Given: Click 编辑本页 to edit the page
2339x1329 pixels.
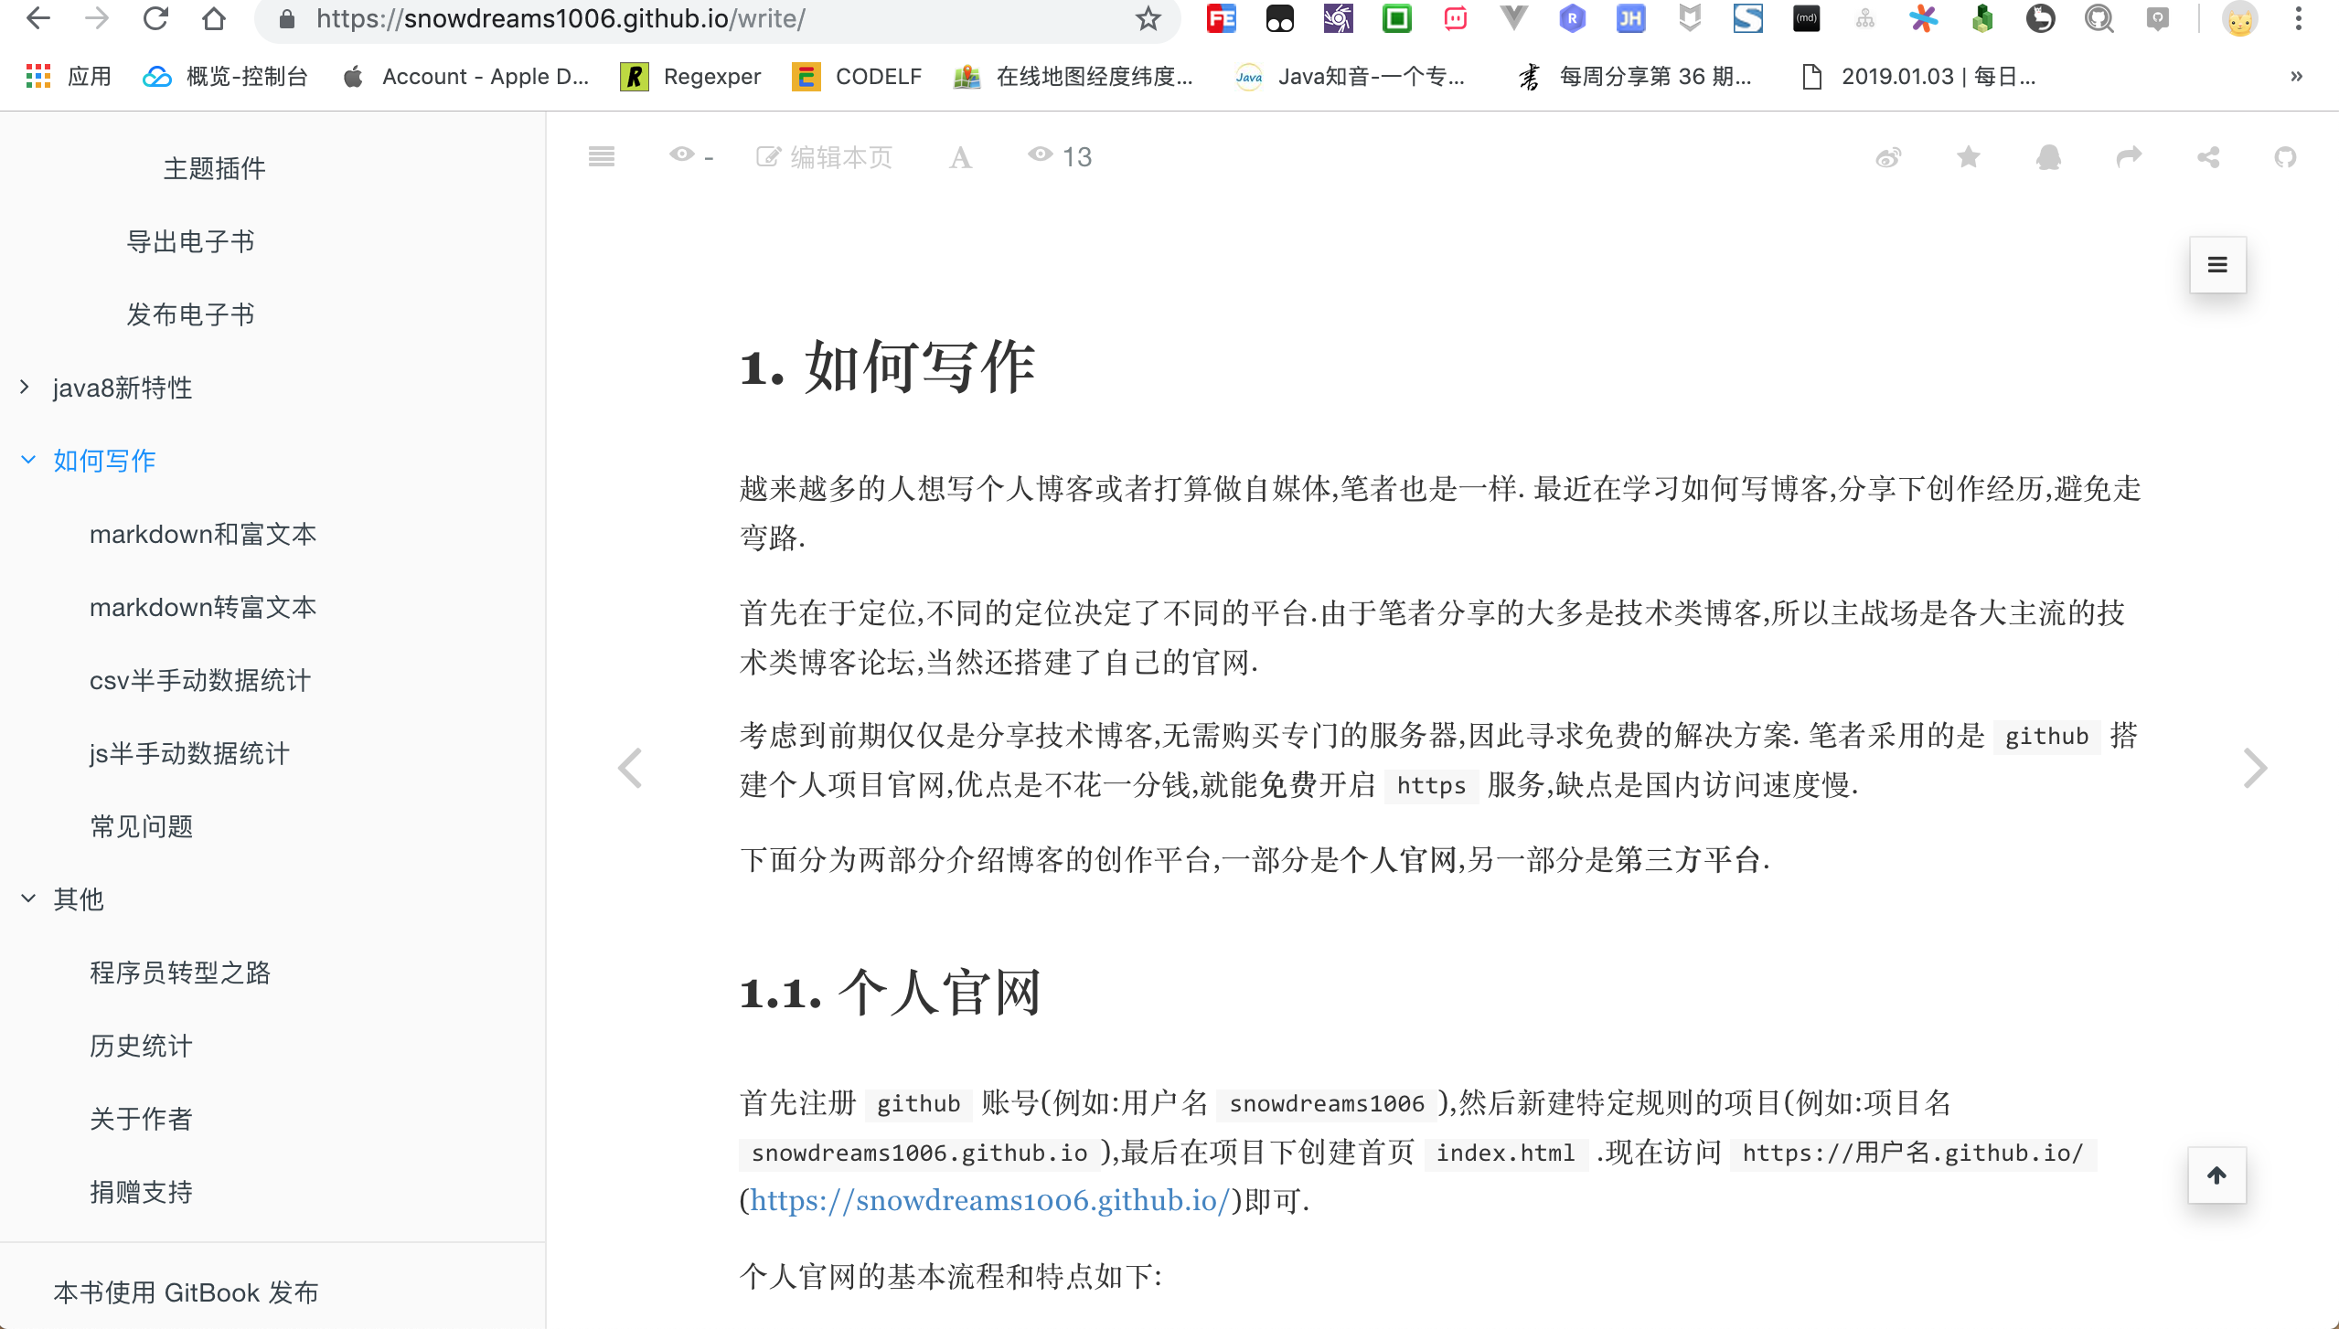Looking at the screenshot, I should point(824,157).
